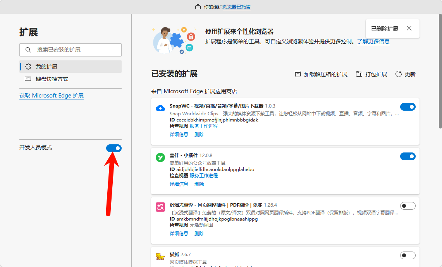This screenshot has width=442, height=267.
Task: Click the 加载解压缩的扩展 icon
Action: 298,74
